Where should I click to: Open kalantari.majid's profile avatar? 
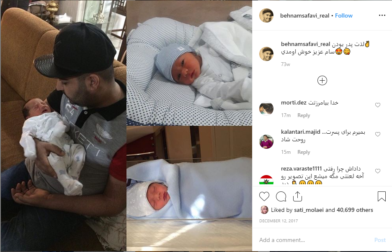point(266,142)
